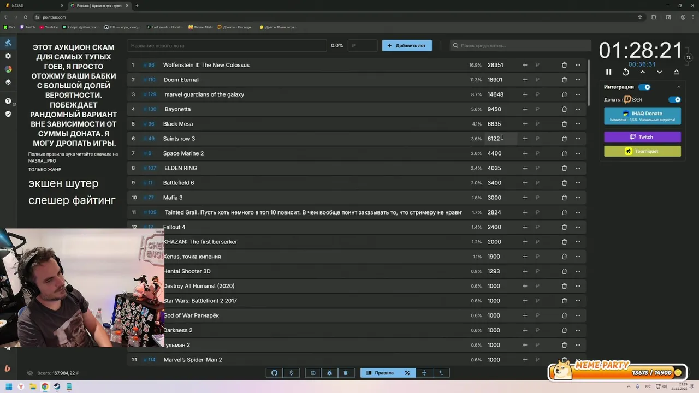This screenshot has height=393, width=699.
Task: Open the Meme Alerts bookmark
Action: coord(200,27)
